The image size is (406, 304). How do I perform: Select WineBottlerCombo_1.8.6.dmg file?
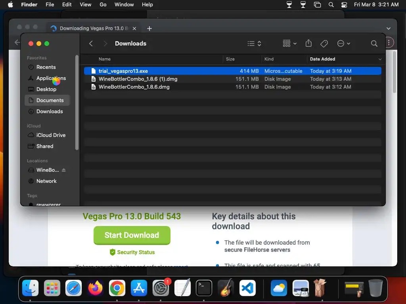tap(232, 87)
